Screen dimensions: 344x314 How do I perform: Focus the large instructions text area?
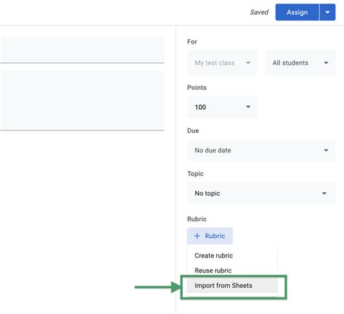click(82, 100)
